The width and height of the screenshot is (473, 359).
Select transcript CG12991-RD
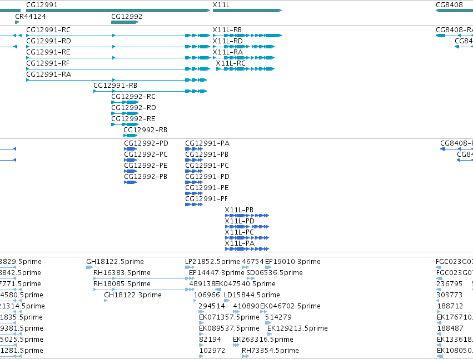point(48,41)
